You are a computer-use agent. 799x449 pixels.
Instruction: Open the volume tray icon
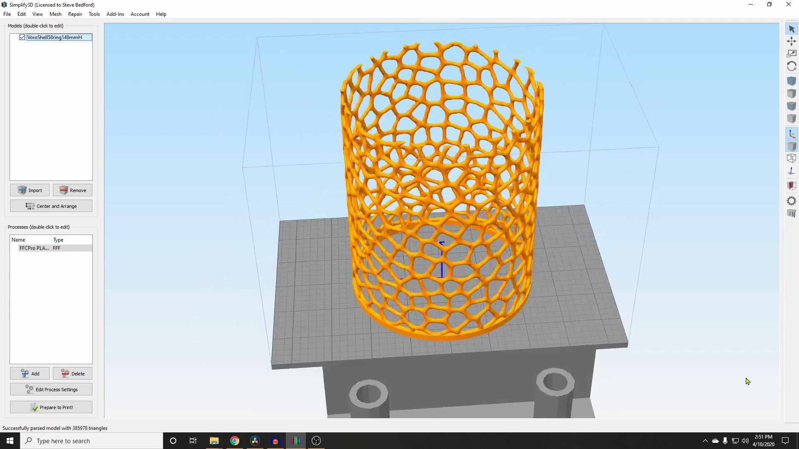[745, 441]
